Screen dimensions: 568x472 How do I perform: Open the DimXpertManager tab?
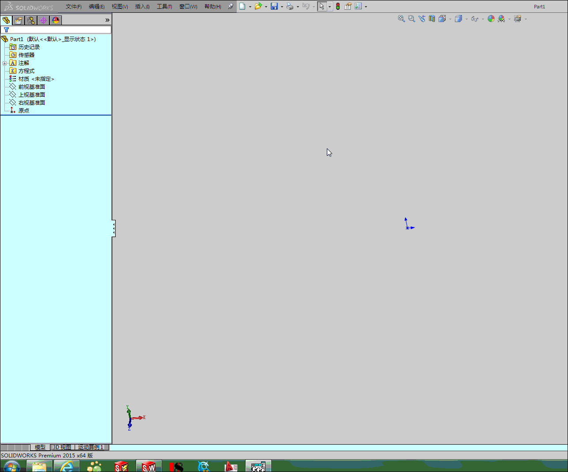43,20
